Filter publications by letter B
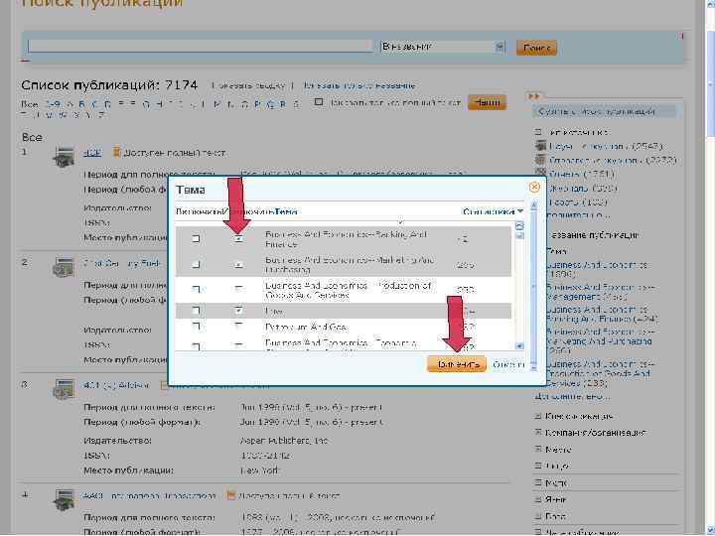715x536 pixels. click(x=82, y=104)
